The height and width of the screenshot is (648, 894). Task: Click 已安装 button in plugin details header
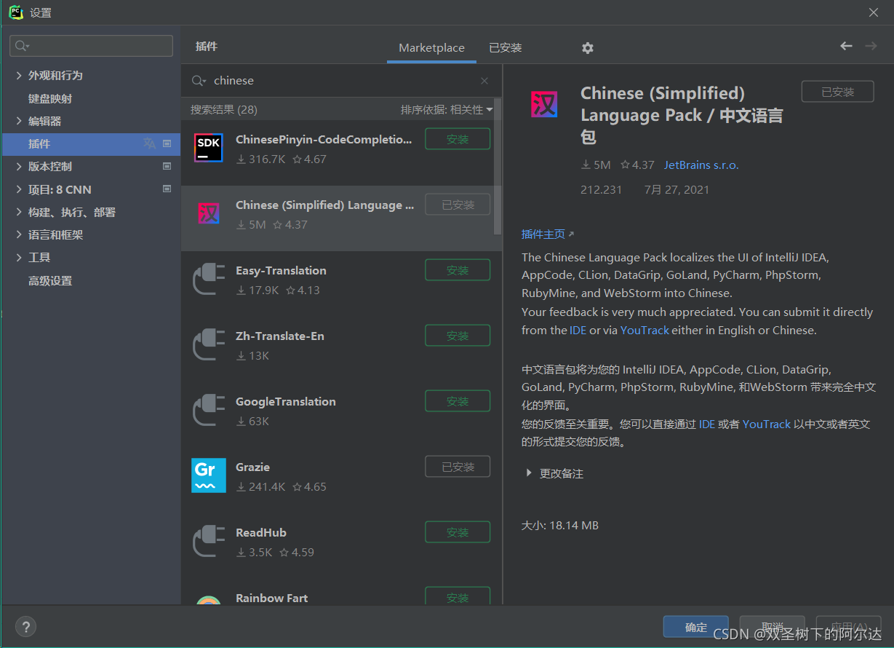[837, 92]
